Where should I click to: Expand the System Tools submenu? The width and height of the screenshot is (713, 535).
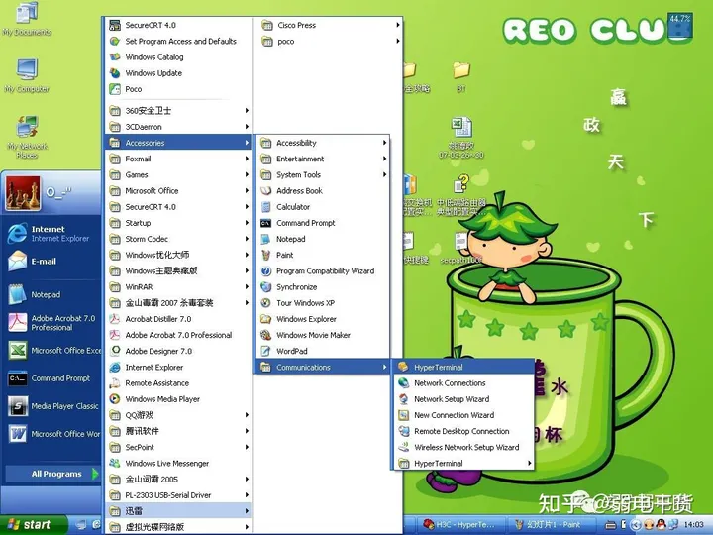coord(322,174)
